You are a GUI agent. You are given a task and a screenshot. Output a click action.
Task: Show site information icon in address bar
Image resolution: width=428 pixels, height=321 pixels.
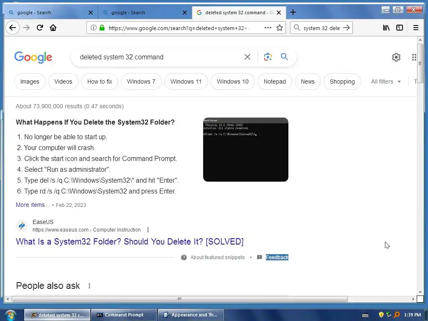[x=94, y=28]
